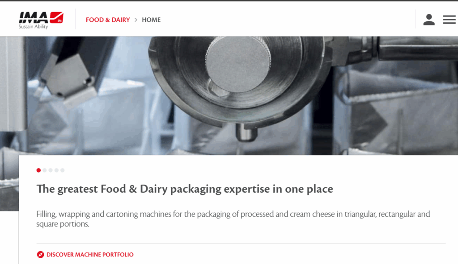Open the FOOD & DAIRY breadcrumb
Screen dimensions: 458x264
pyautogui.click(x=108, y=20)
